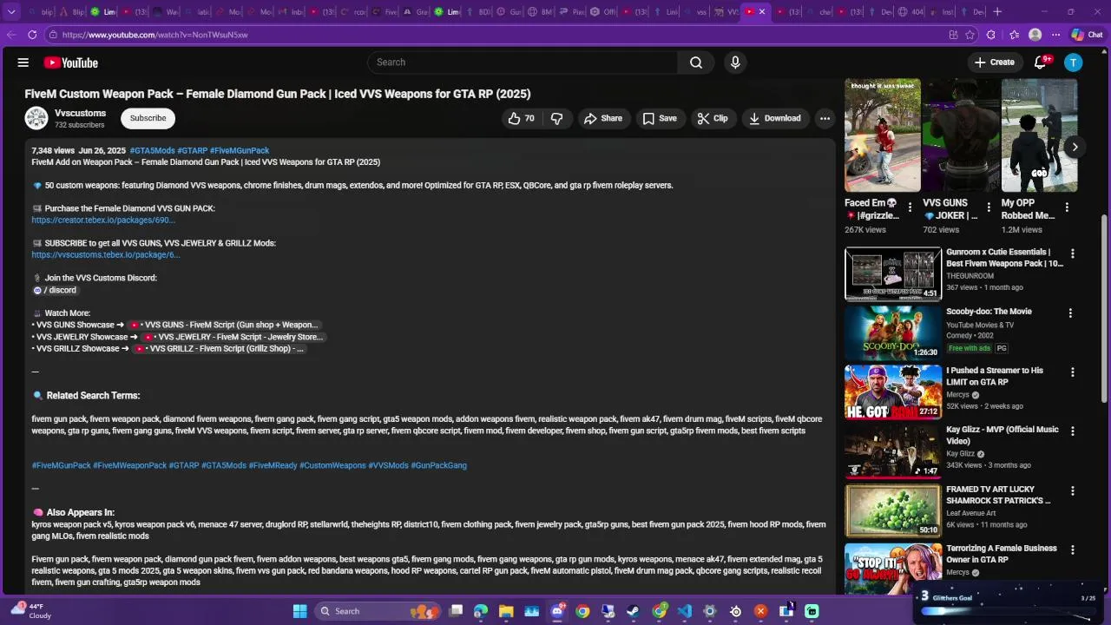Save the video to a playlist
This screenshot has height=625, width=1111.
(660, 118)
